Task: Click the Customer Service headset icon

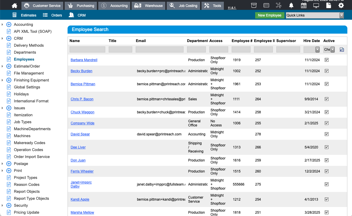Action: (27, 6)
